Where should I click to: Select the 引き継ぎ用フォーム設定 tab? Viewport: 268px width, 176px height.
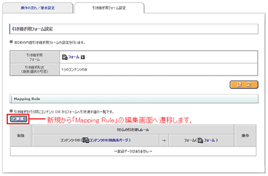pos(109,8)
